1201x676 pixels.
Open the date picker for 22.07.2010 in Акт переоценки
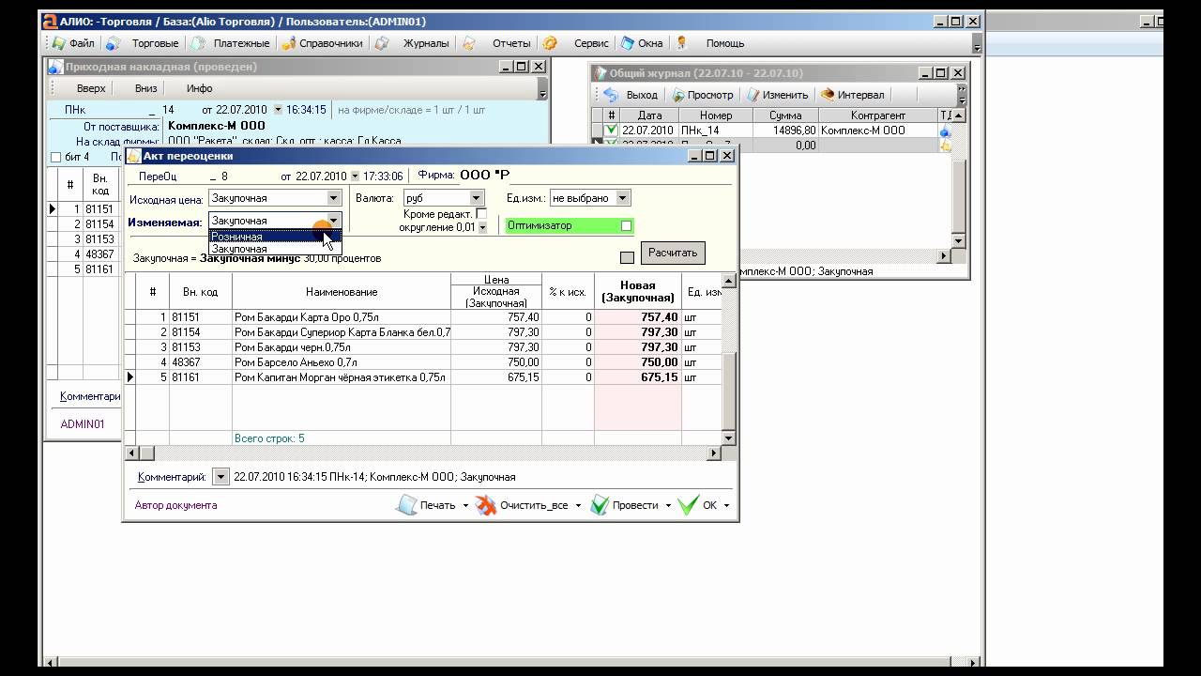point(355,177)
